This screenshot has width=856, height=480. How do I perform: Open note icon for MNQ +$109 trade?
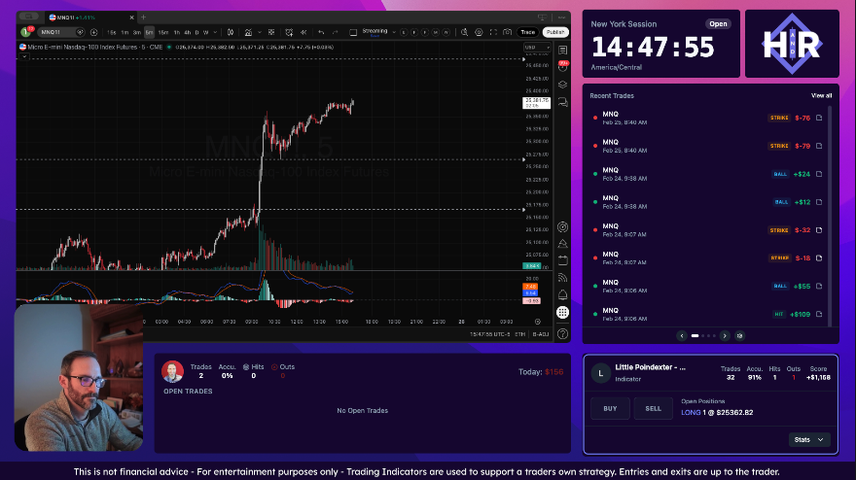pos(819,314)
